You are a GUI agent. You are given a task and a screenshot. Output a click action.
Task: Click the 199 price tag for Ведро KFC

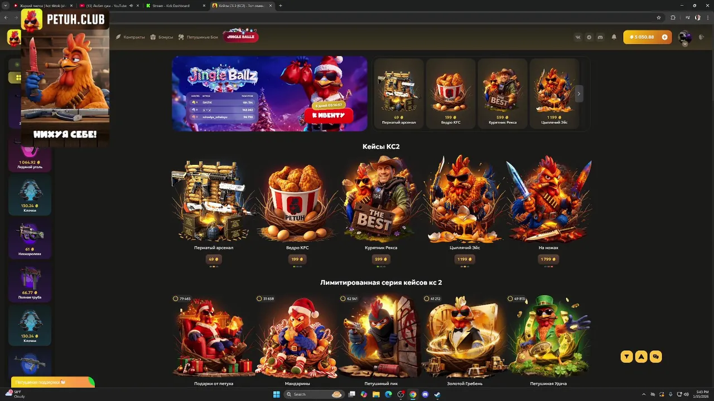coord(297,259)
